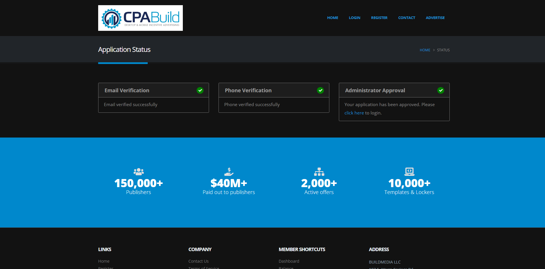This screenshot has width=545, height=269.
Task: Click the Phone Verification green checkmark icon
Action: coord(320,91)
